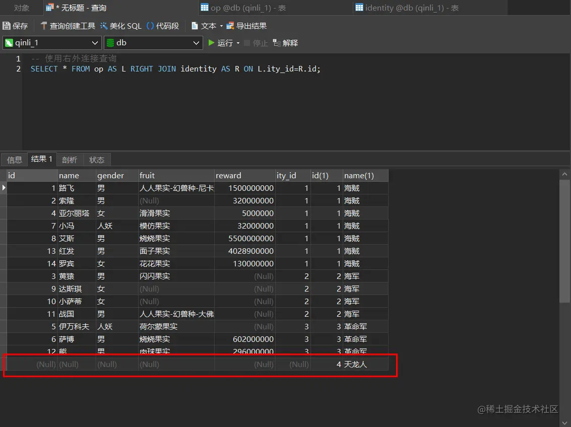Beautify the SQL with 美化 SQL
This screenshot has width=571, height=427.
(x=120, y=26)
